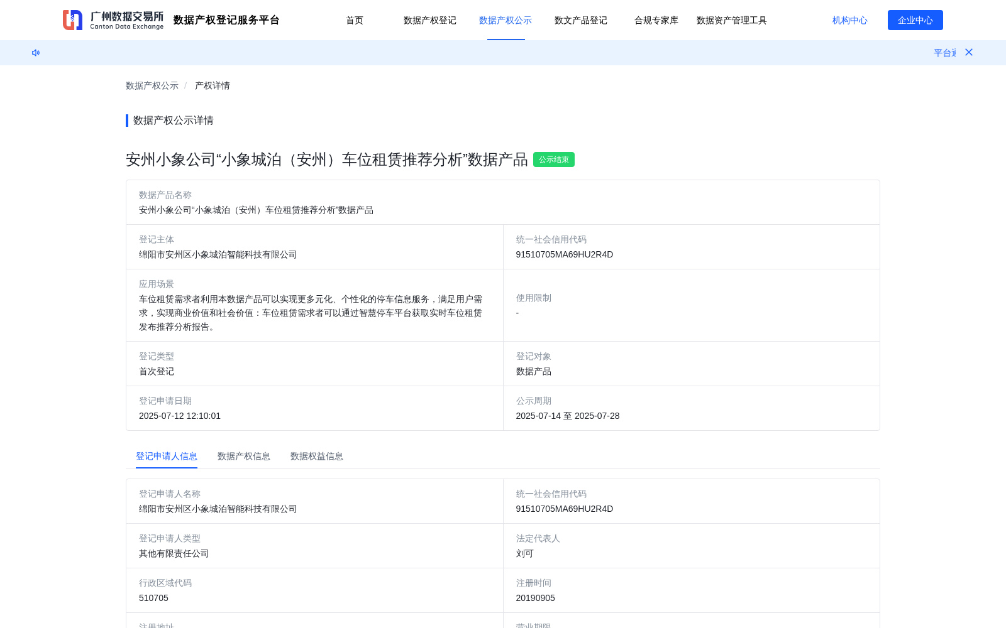Click the 数据产品 value under 登记对象
The height and width of the screenshot is (628, 1006).
(x=534, y=371)
